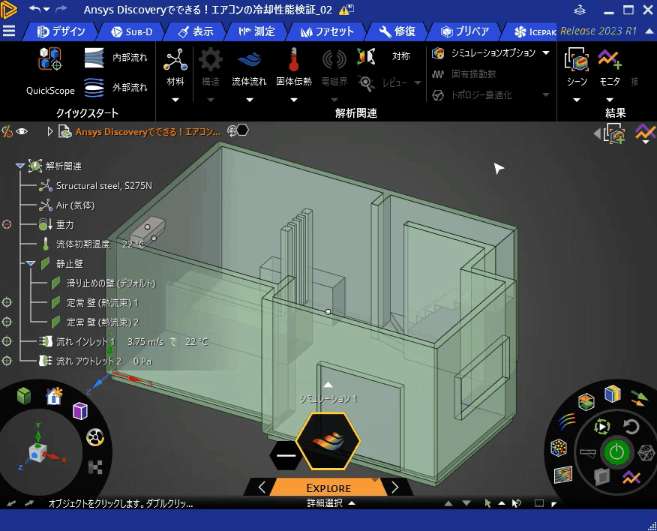
Task: Click the Home view house icon
Action: [54, 396]
